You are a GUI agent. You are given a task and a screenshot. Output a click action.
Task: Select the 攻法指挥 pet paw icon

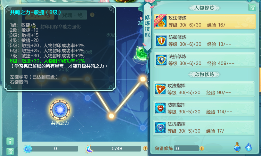[x=160, y=89]
